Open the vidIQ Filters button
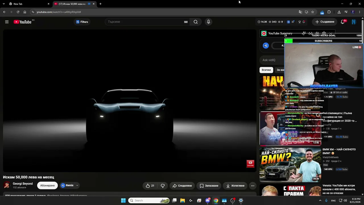Screen dimensions: 364x205 point(82,22)
